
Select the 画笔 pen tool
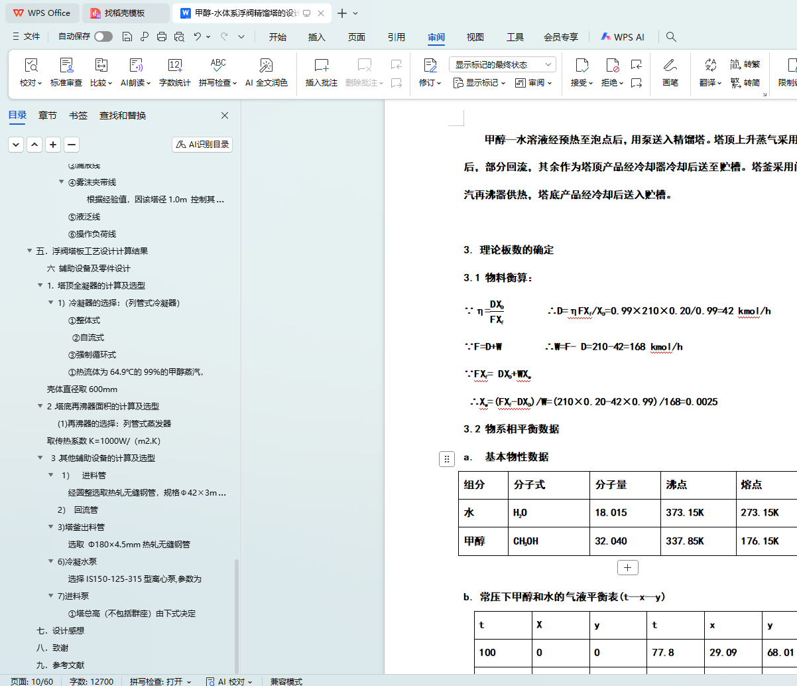tap(670, 73)
